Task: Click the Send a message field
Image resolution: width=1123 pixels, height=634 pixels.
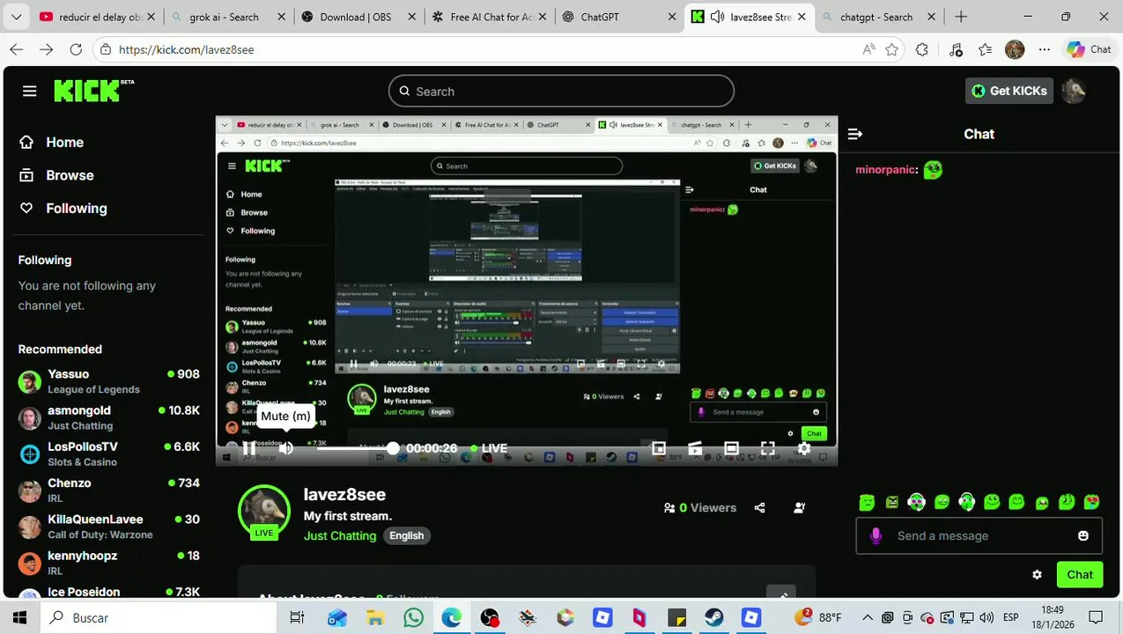Action: tap(978, 535)
